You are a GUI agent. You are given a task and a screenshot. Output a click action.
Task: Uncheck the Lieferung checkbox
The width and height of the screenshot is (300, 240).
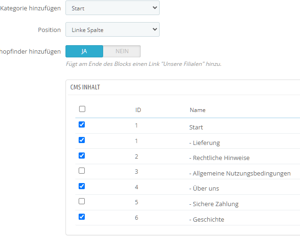click(82, 140)
